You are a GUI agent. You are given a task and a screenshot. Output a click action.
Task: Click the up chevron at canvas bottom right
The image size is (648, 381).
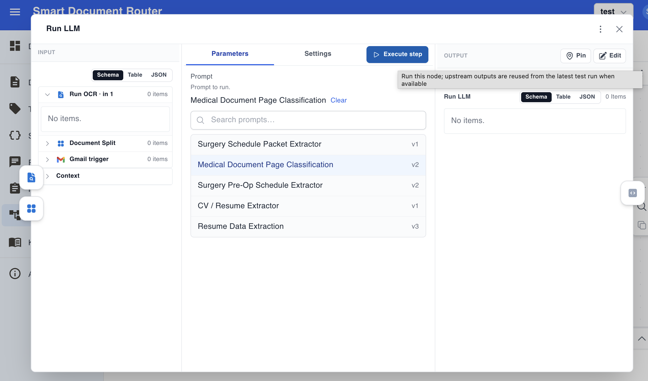tap(642, 339)
